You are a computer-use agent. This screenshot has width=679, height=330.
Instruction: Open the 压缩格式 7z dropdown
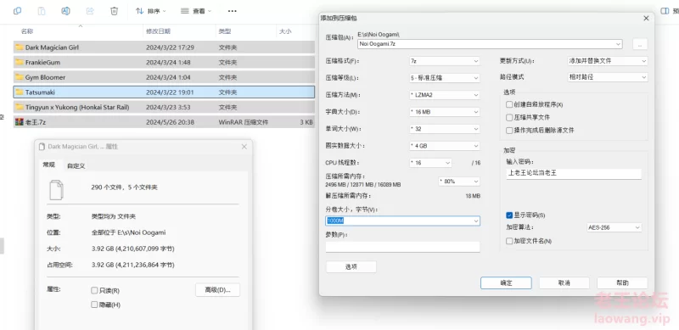point(444,61)
